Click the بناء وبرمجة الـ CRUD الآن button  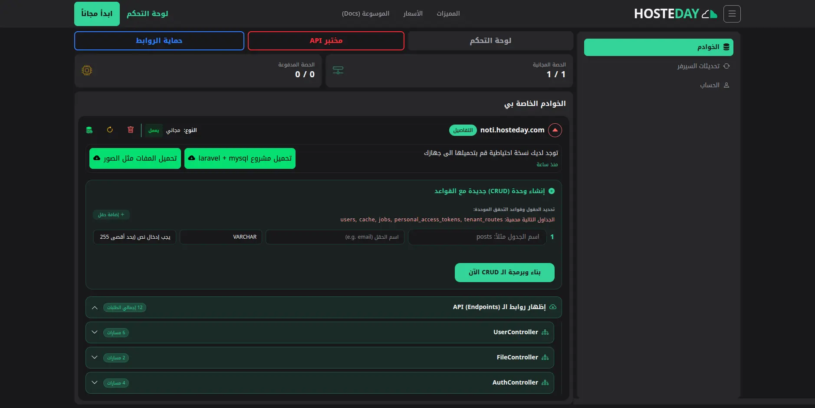(505, 273)
